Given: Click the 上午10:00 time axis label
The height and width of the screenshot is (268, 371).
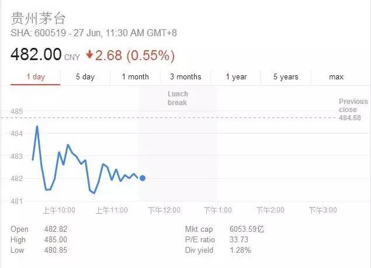Looking at the screenshot, I should [x=58, y=210].
